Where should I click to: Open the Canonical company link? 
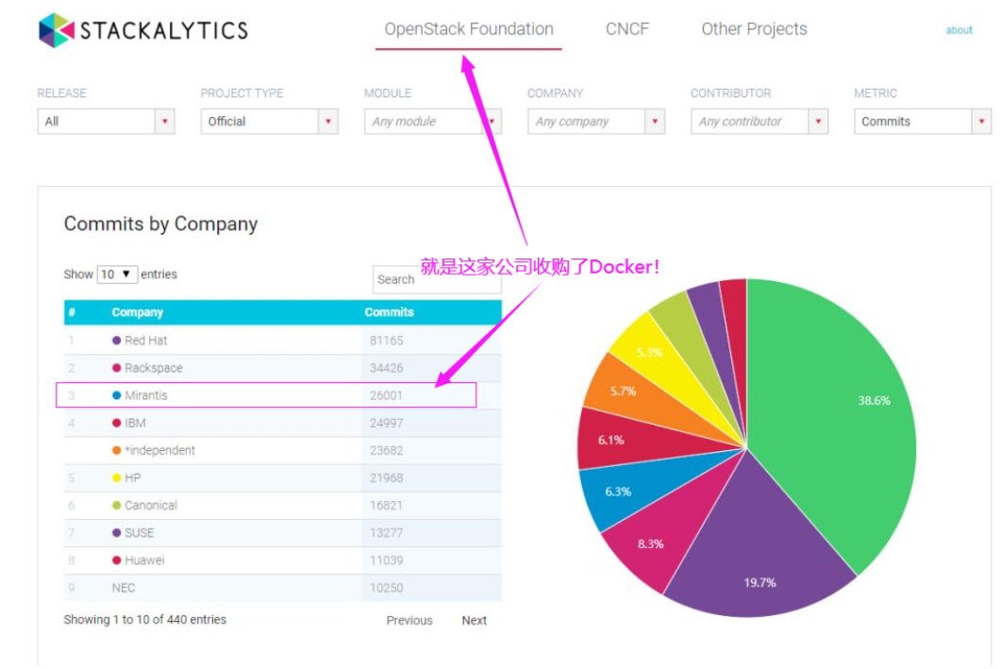point(151,505)
